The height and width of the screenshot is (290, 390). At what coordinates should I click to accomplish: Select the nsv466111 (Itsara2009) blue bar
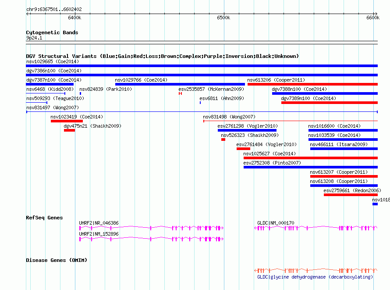click(x=344, y=149)
